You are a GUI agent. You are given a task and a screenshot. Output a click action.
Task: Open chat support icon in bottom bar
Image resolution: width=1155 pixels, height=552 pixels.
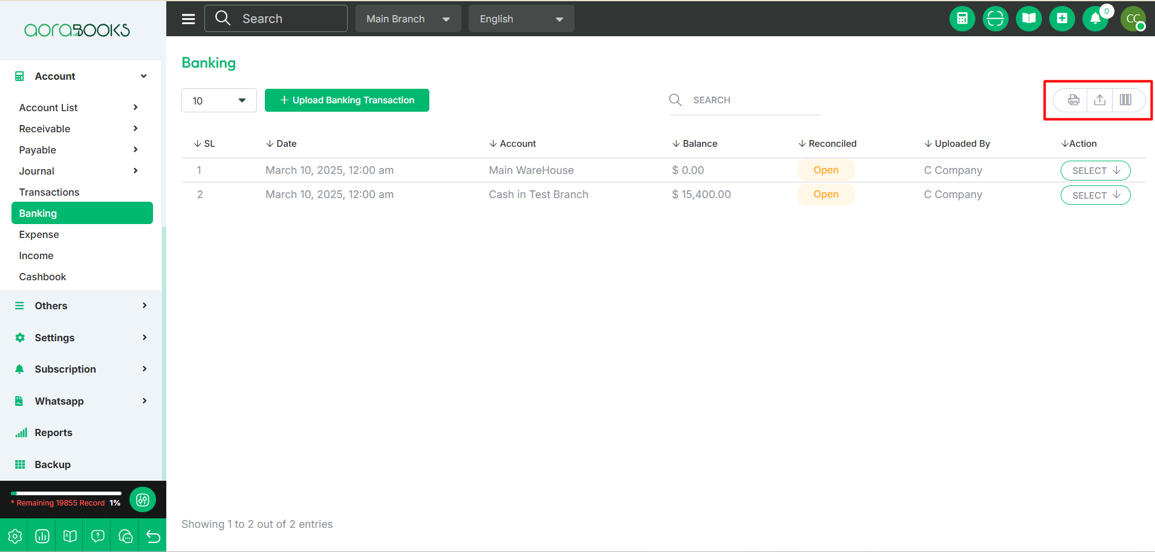[126, 536]
